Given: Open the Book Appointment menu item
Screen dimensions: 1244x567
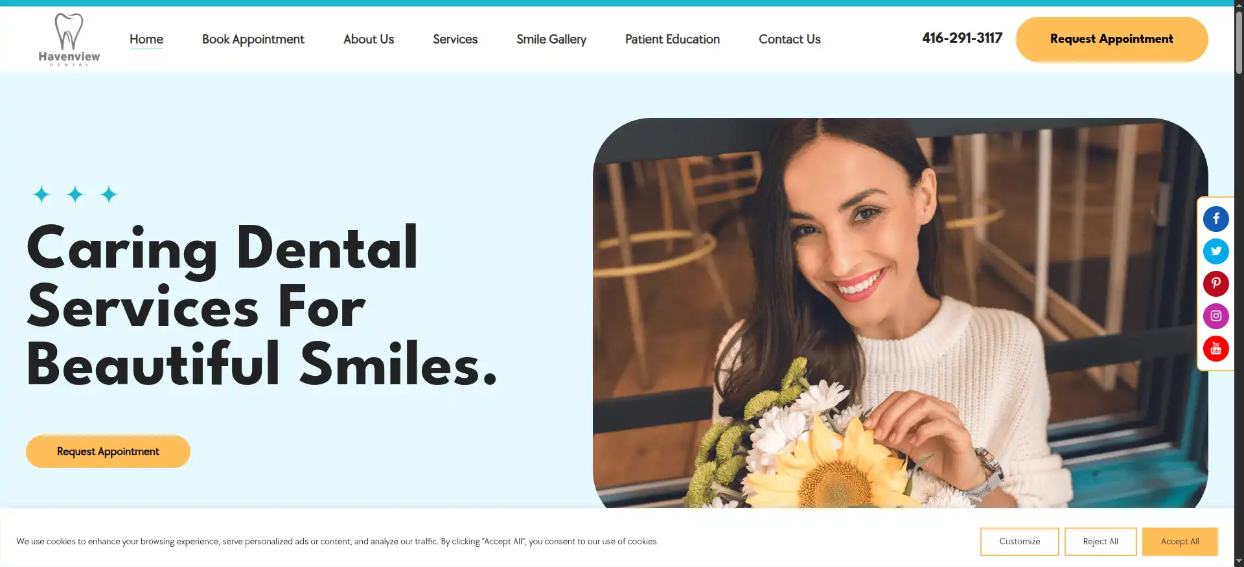Looking at the screenshot, I should [253, 39].
